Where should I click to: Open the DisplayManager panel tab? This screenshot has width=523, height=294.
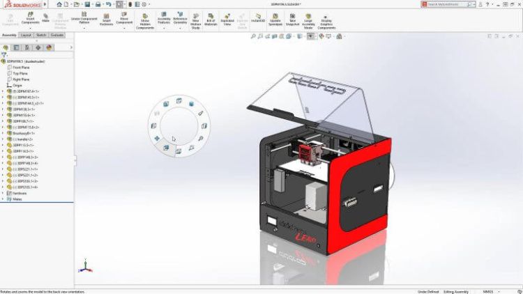point(49,47)
